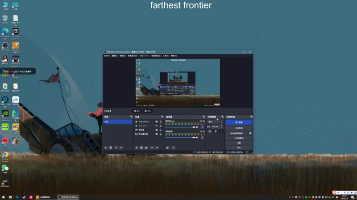
Task: Open advanced audio properties gear in the Audio Mixer footer
Action: (x=167, y=148)
